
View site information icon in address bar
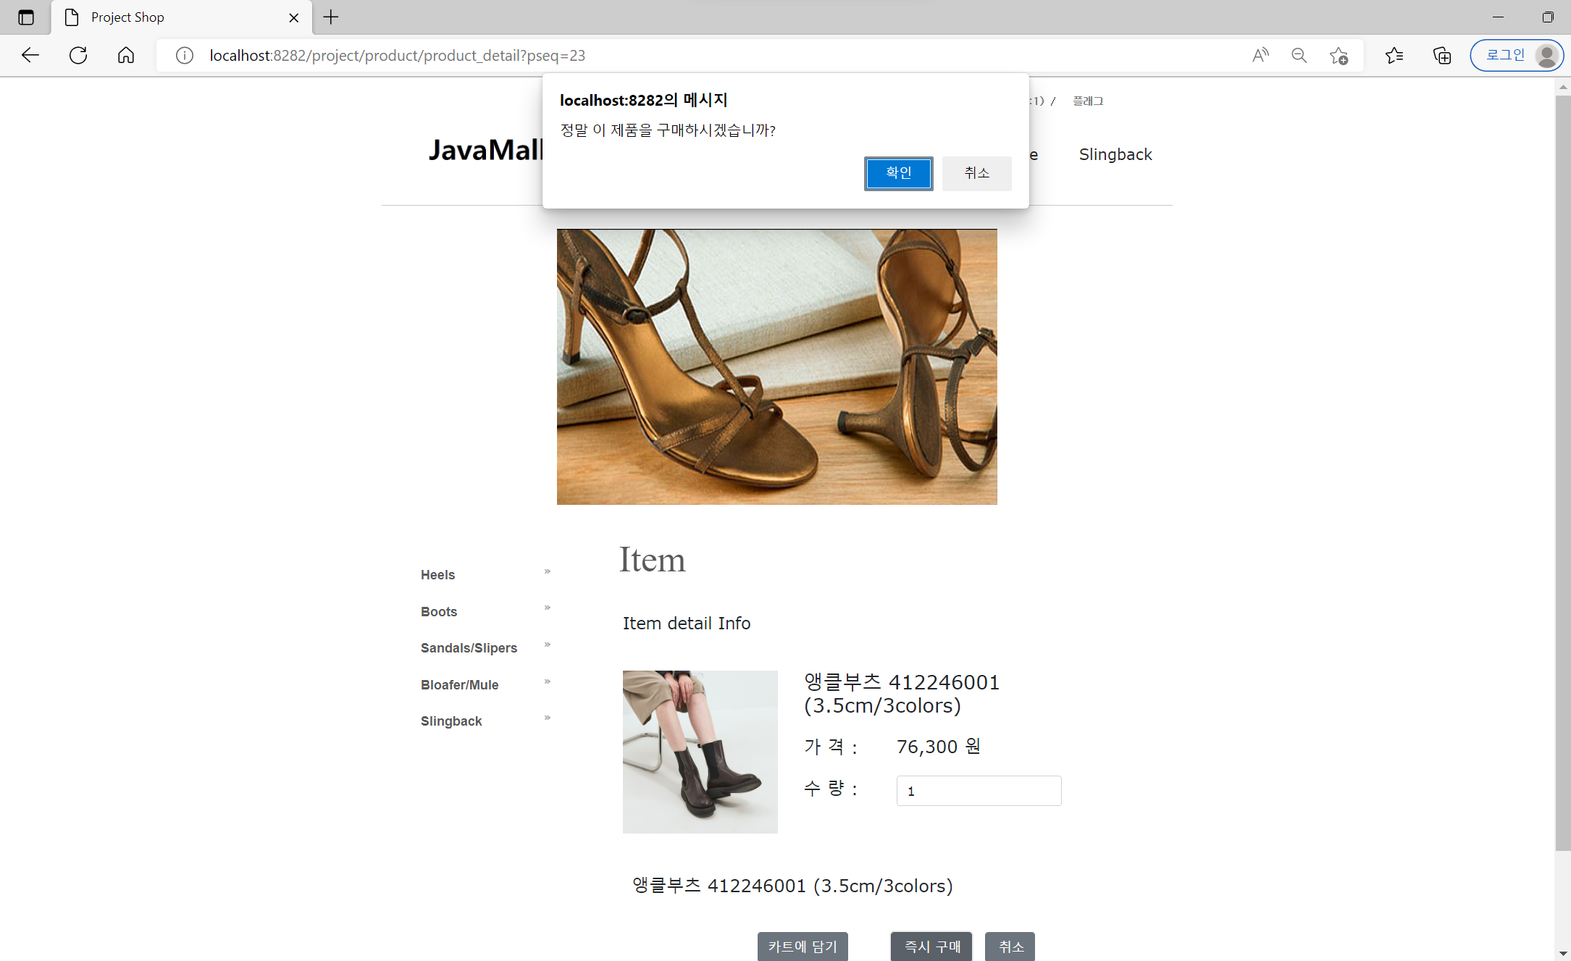click(185, 55)
